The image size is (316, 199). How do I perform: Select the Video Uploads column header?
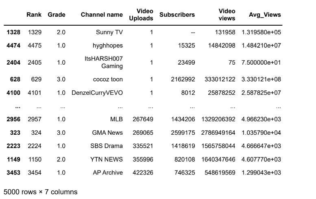(141, 15)
